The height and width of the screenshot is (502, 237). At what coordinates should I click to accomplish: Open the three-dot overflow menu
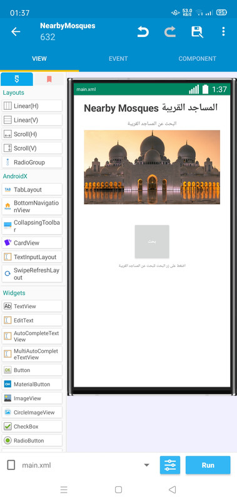(x=223, y=31)
